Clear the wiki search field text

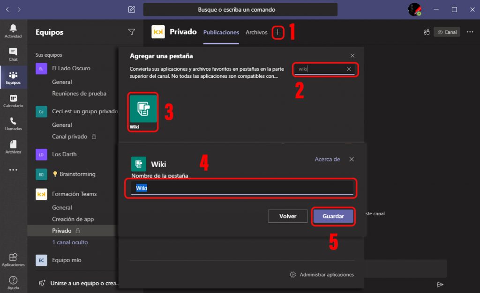349,69
